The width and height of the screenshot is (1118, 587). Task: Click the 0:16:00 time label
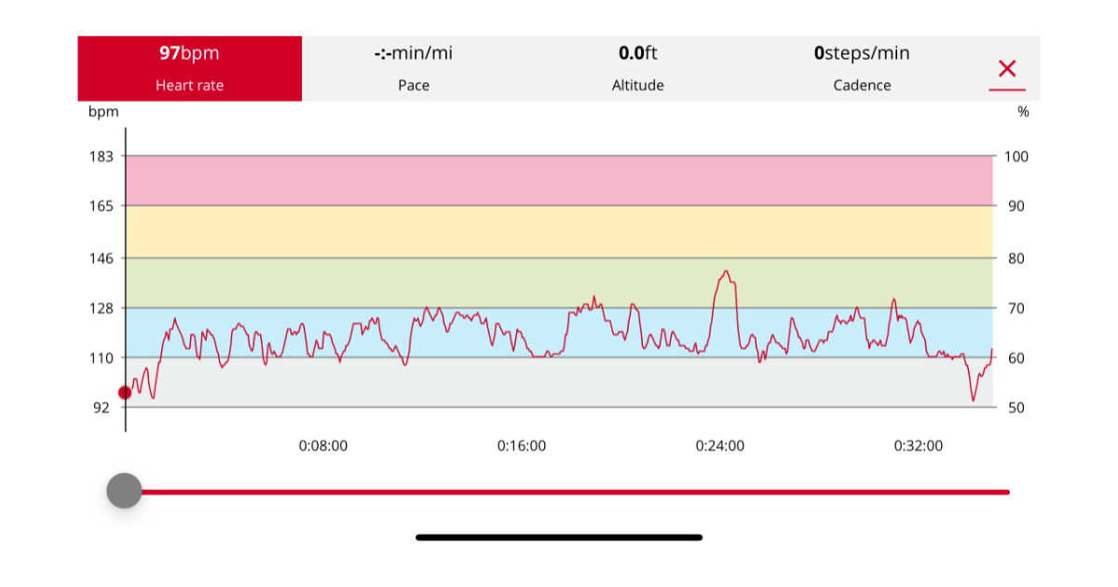click(x=522, y=446)
